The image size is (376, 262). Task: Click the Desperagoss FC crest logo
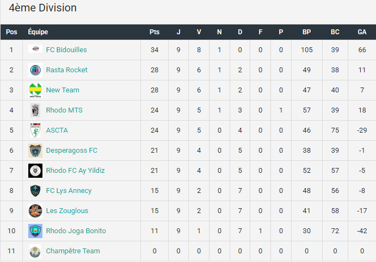click(35, 151)
